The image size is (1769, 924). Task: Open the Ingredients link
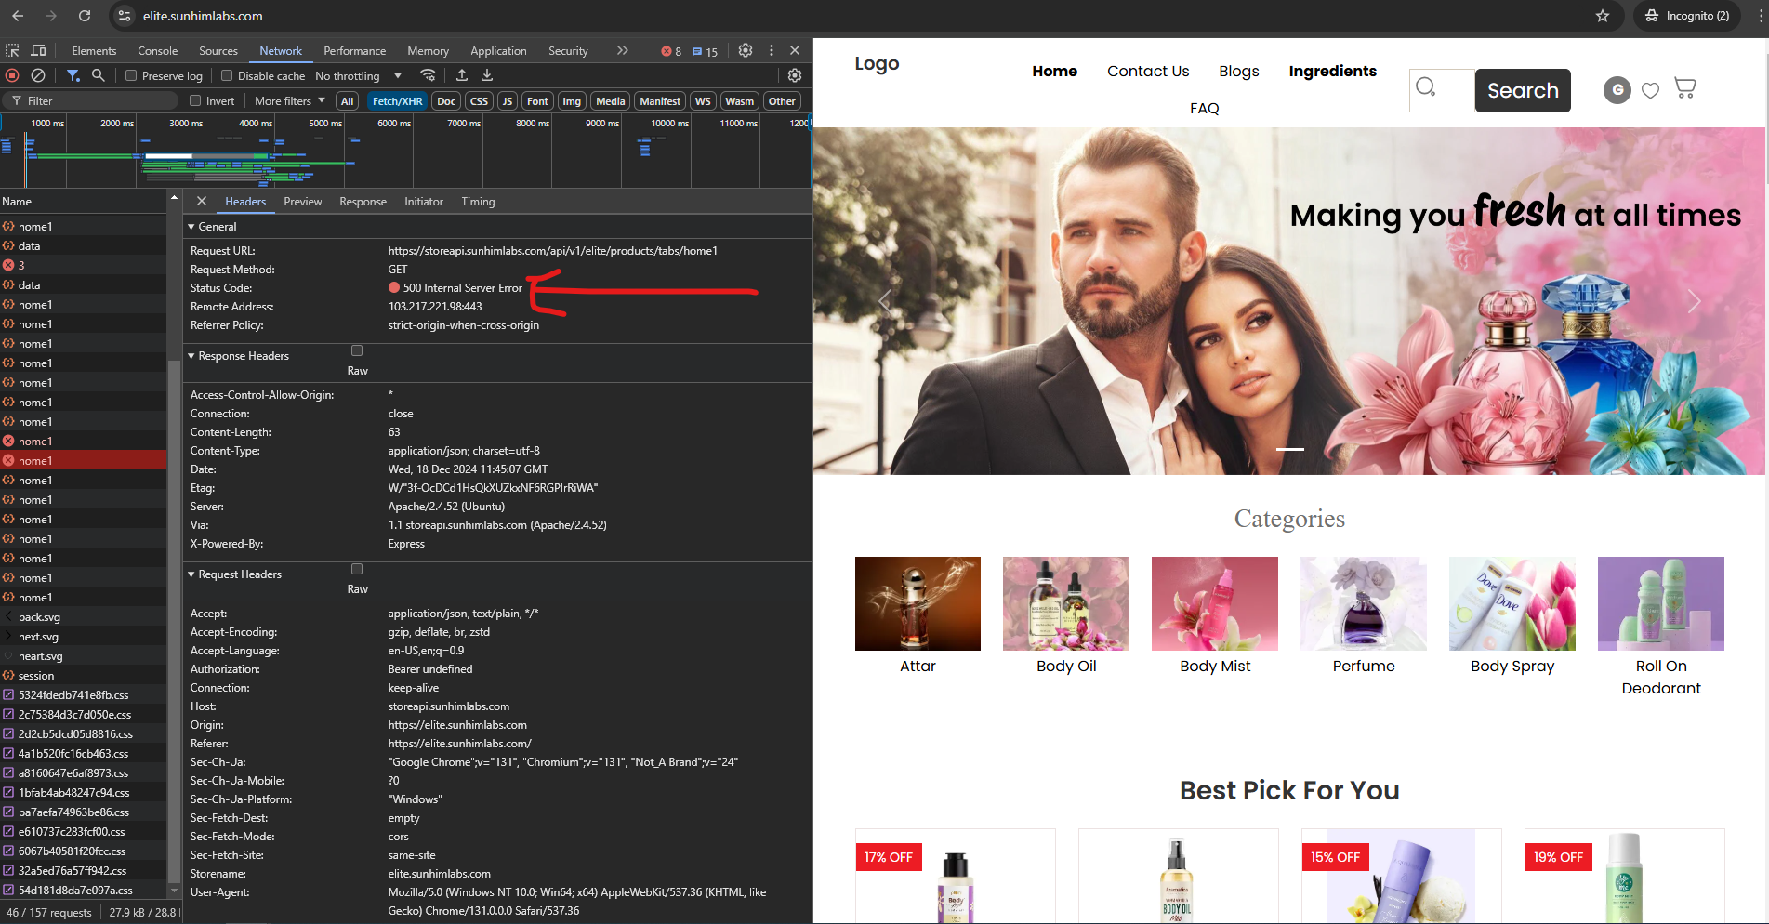tap(1332, 71)
